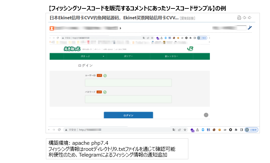The height and width of the screenshot is (163, 270).
Task: Select the 駅レンタカー navigation tab
Action: pos(171,56)
